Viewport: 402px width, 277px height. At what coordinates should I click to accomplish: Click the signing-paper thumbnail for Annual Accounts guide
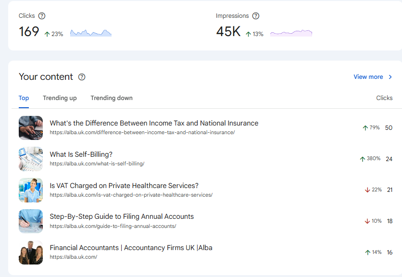tap(31, 221)
